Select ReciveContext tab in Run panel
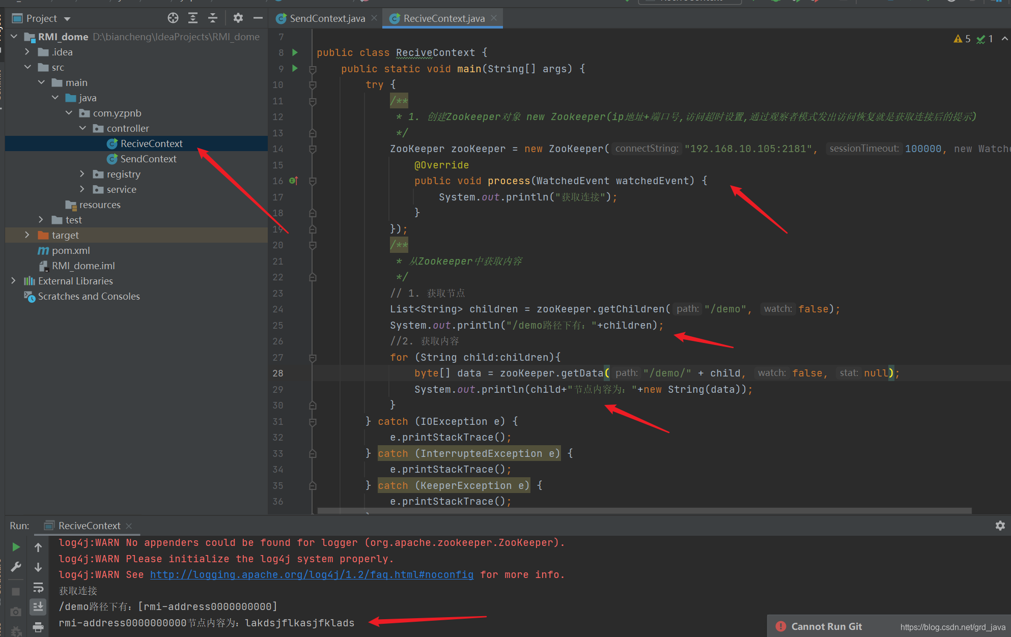 tap(89, 526)
